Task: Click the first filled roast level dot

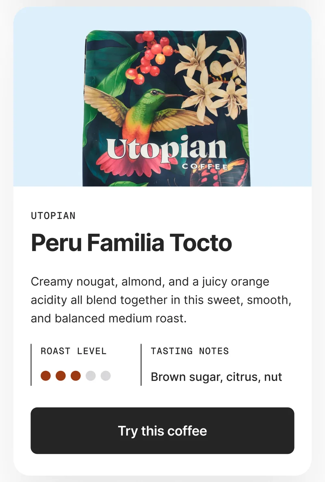Action: click(45, 377)
